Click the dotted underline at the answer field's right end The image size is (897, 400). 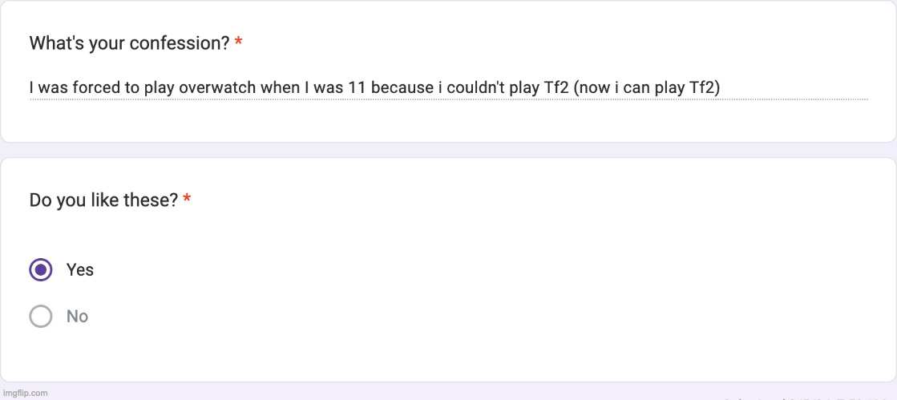pyautogui.click(x=862, y=99)
